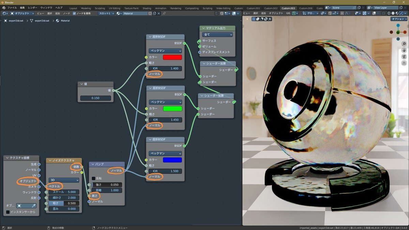
Task: Open the '全て' target dropdown in Material Output
Action: [x=217, y=34]
